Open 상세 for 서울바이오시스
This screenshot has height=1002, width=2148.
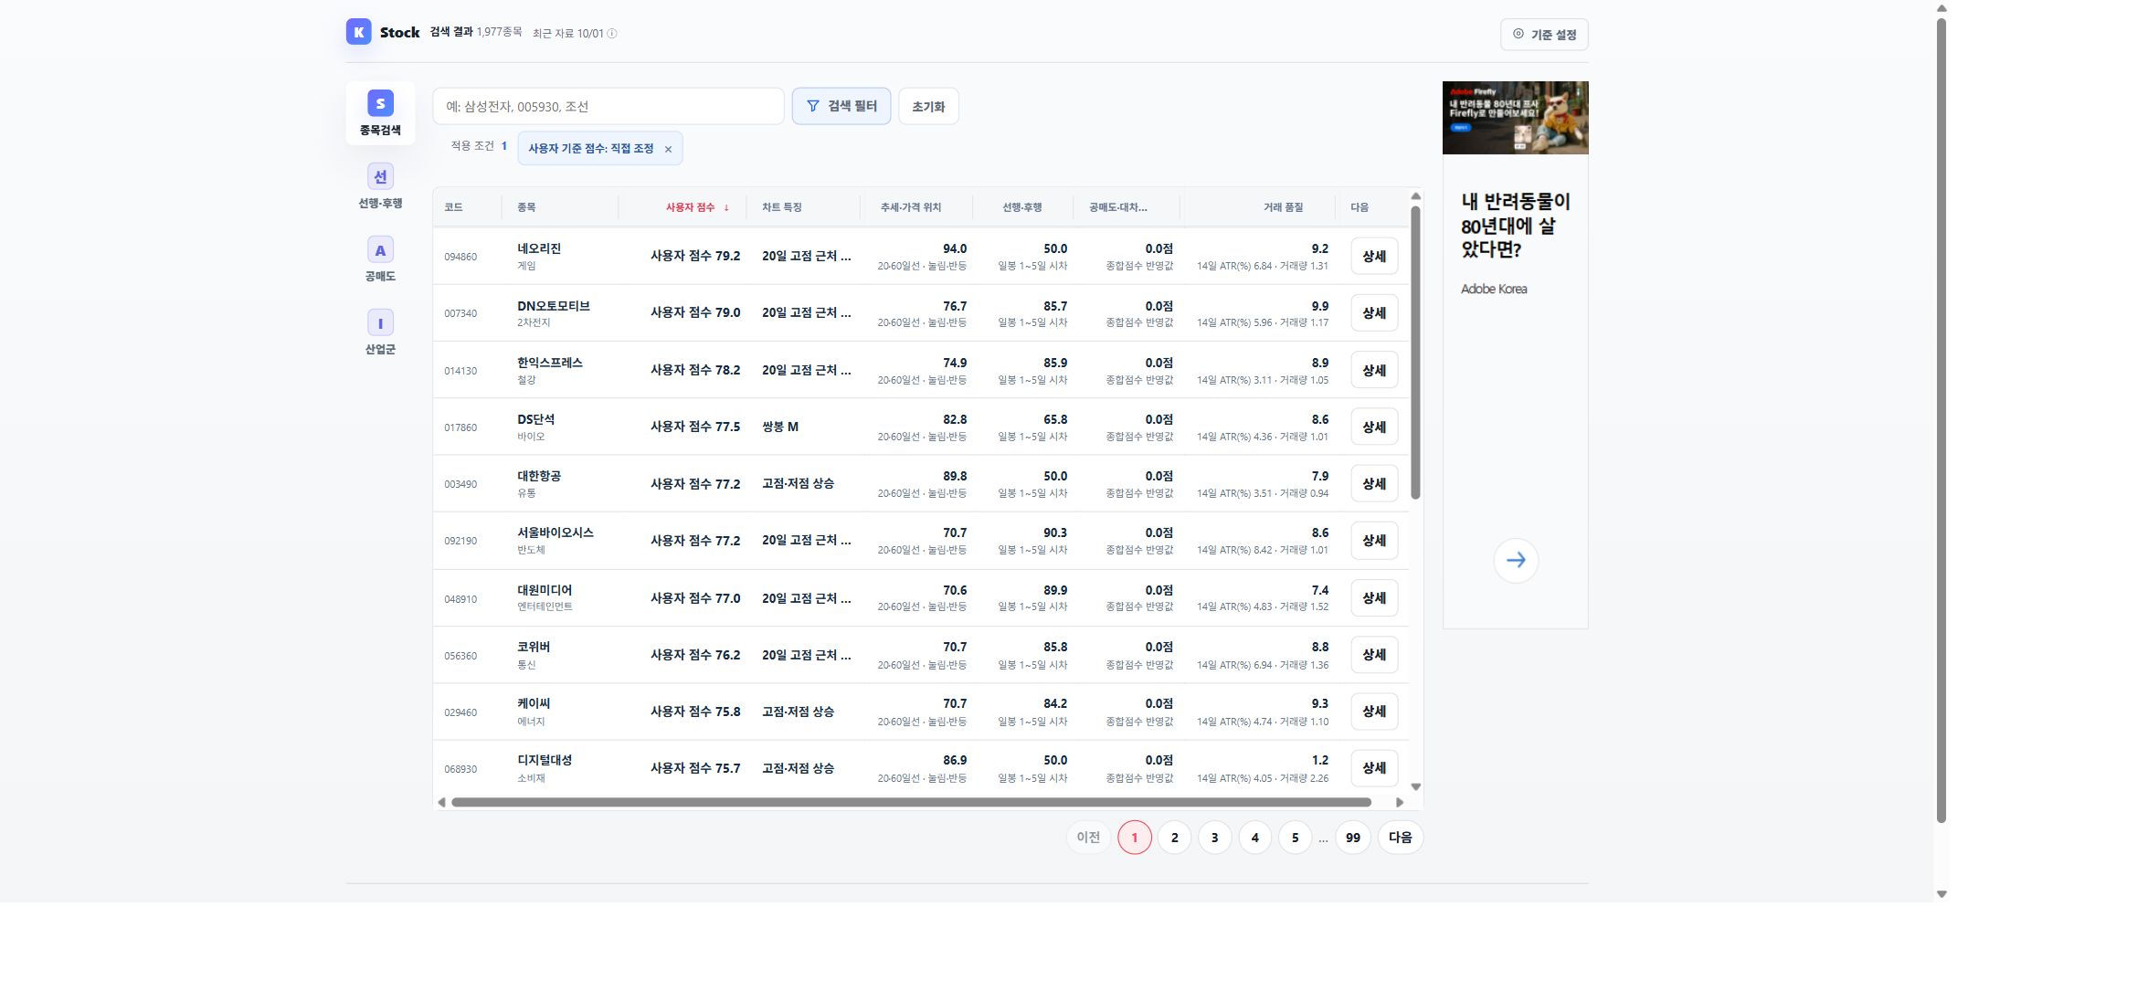coord(1374,540)
